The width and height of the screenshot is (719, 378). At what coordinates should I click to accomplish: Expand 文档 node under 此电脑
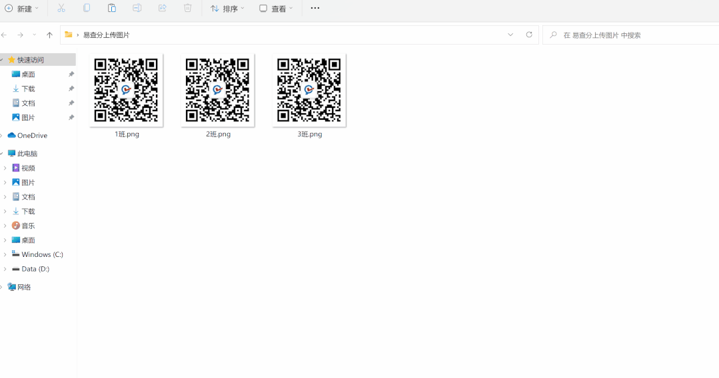point(5,197)
